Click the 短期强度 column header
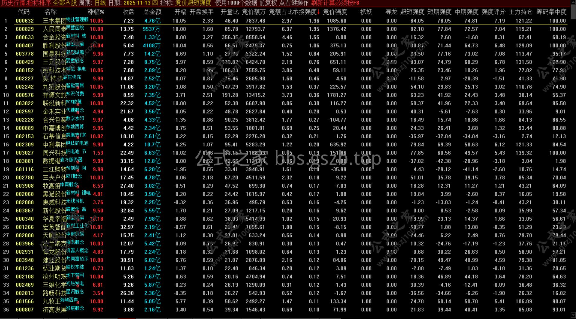Viewport: 576px width, 319px height. [439, 12]
